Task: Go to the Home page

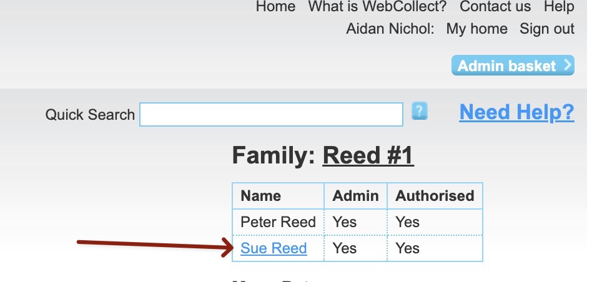Action: pos(275,7)
